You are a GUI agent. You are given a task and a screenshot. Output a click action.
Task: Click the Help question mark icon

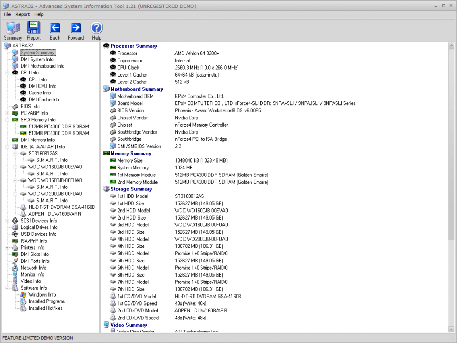[x=96, y=28]
